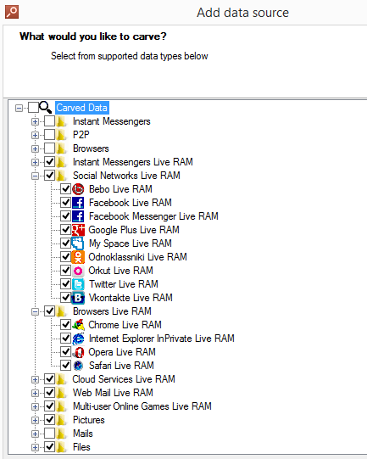Select the Twitter bird icon

78,284
